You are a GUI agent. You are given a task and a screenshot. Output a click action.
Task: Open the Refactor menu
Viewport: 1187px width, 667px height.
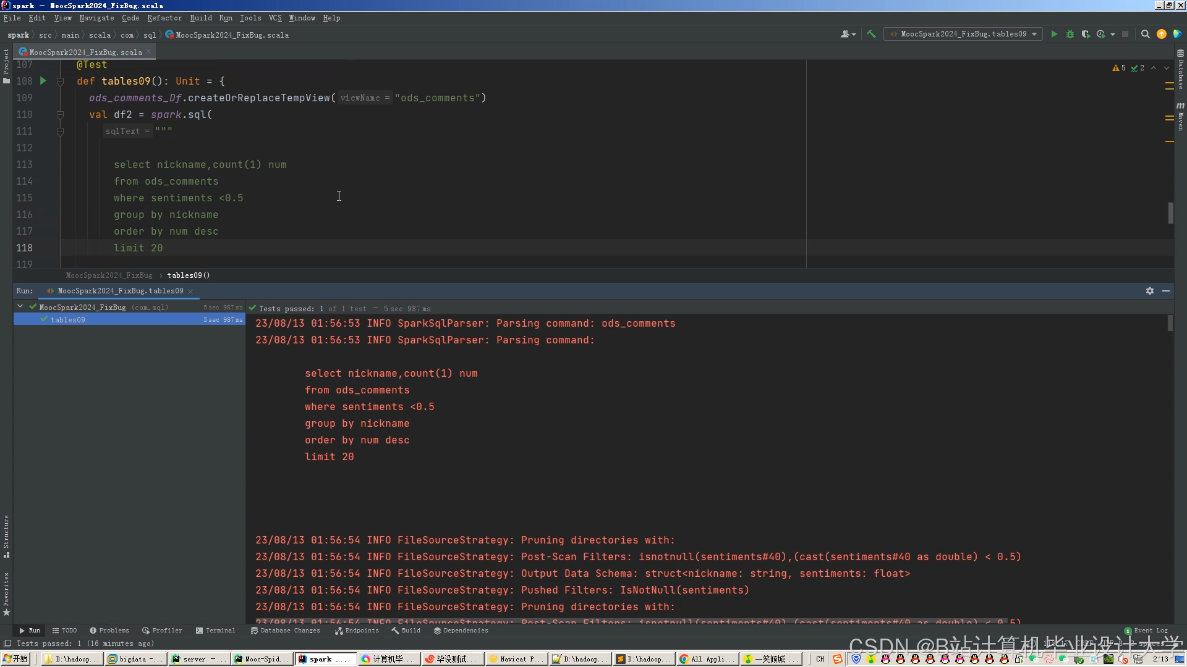tap(164, 18)
